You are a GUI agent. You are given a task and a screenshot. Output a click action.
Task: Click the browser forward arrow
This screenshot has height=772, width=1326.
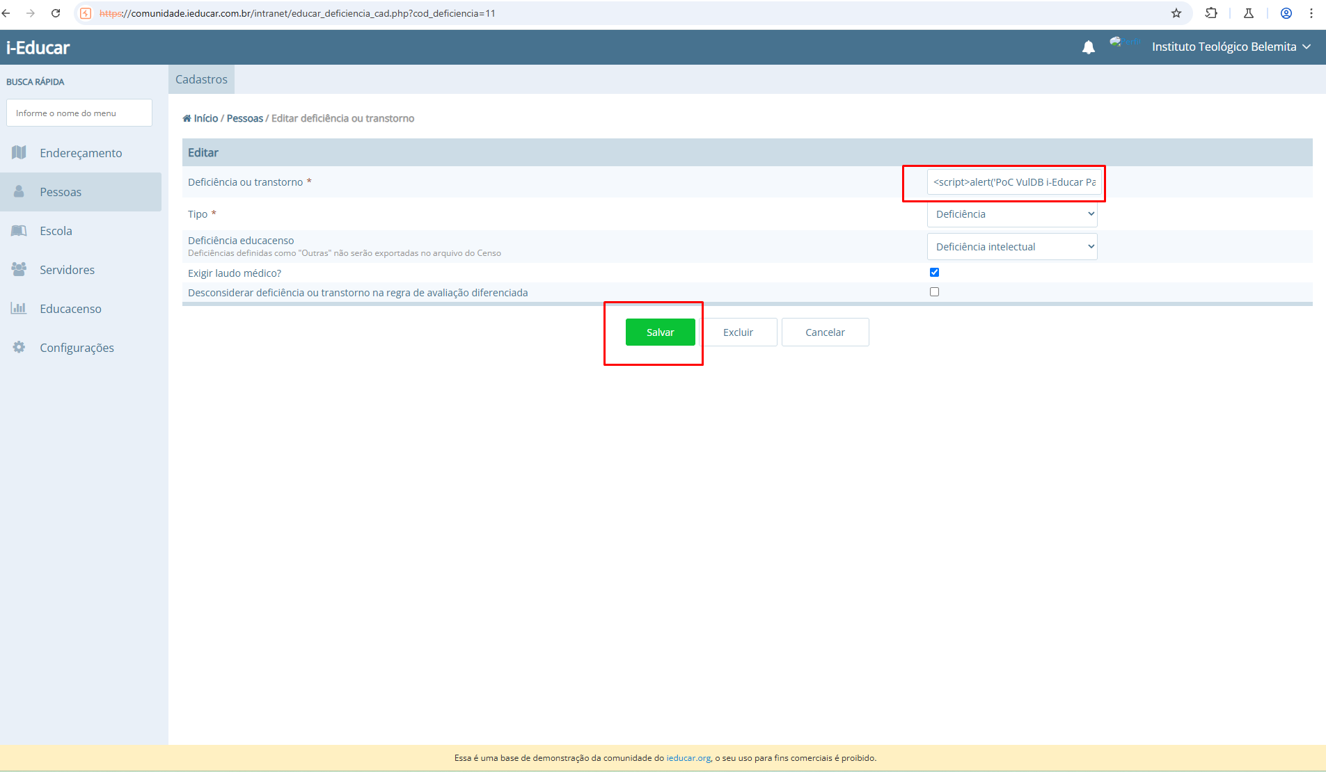tap(31, 13)
